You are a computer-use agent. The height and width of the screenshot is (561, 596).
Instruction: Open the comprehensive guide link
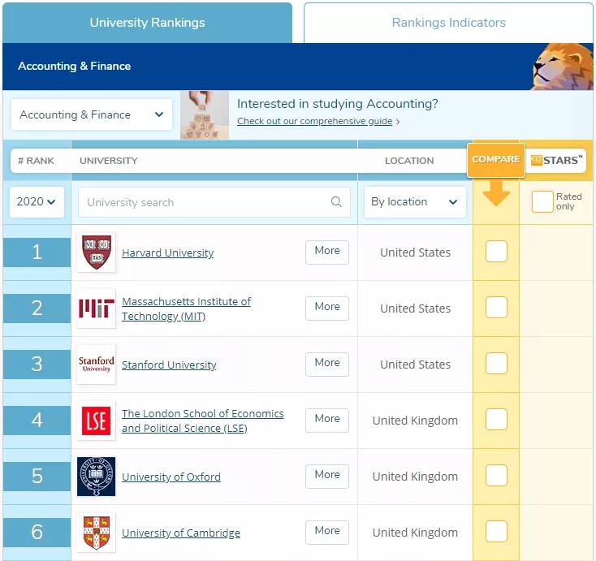pos(315,122)
